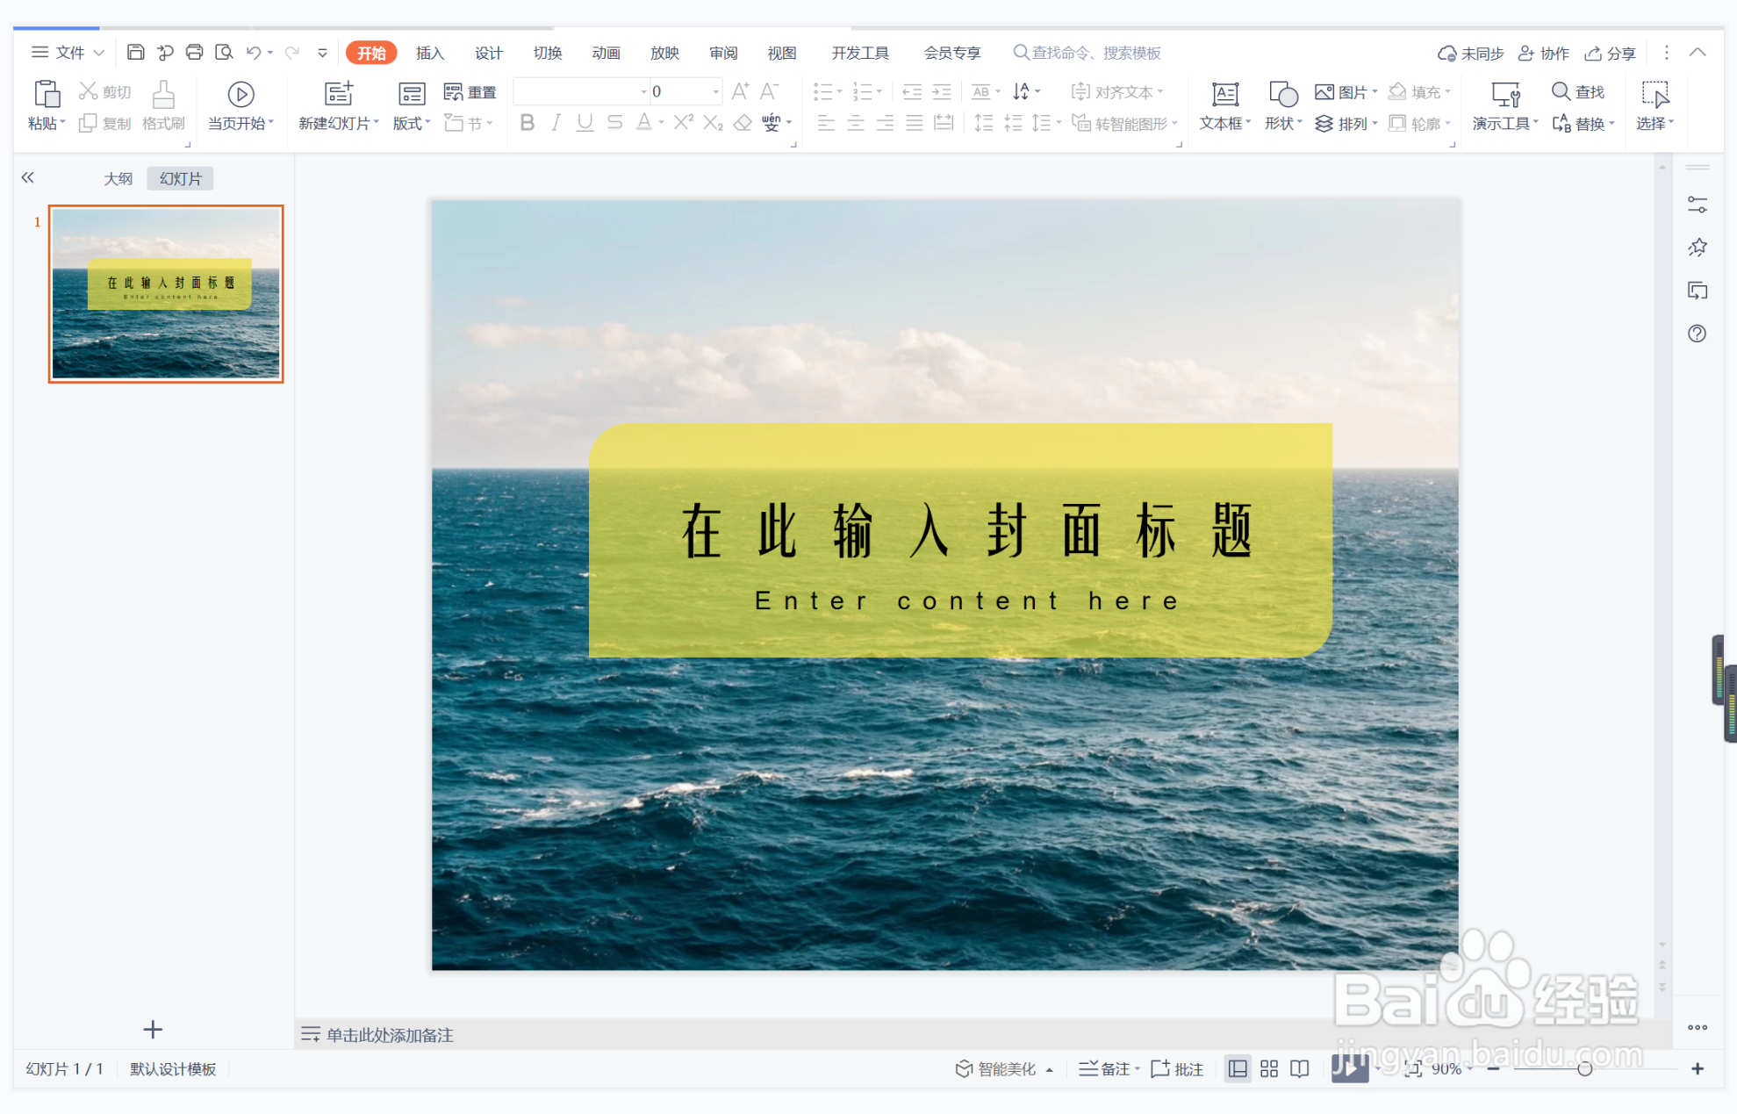The height and width of the screenshot is (1114, 1737).
Task: Switch to the 插入 ribbon tab
Action: pyautogui.click(x=429, y=52)
